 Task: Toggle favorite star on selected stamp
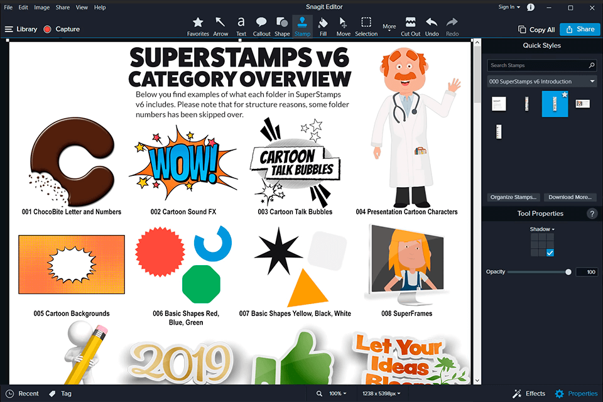point(564,95)
